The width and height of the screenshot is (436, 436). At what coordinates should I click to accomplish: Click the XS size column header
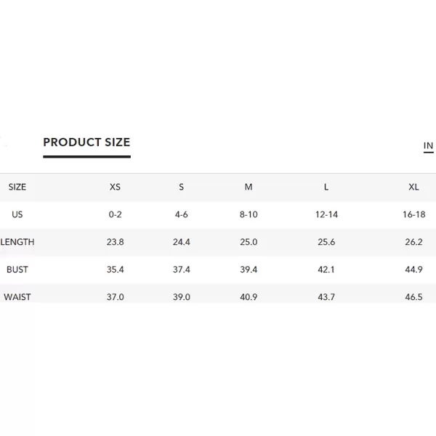(115, 187)
